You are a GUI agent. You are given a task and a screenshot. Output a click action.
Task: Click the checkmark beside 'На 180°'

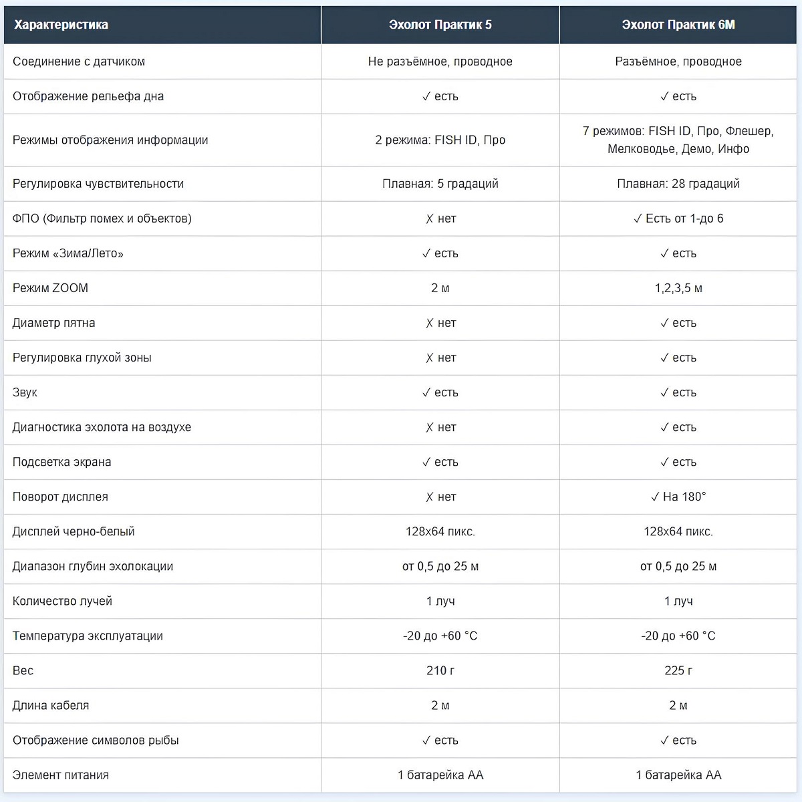tap(655, 497)
